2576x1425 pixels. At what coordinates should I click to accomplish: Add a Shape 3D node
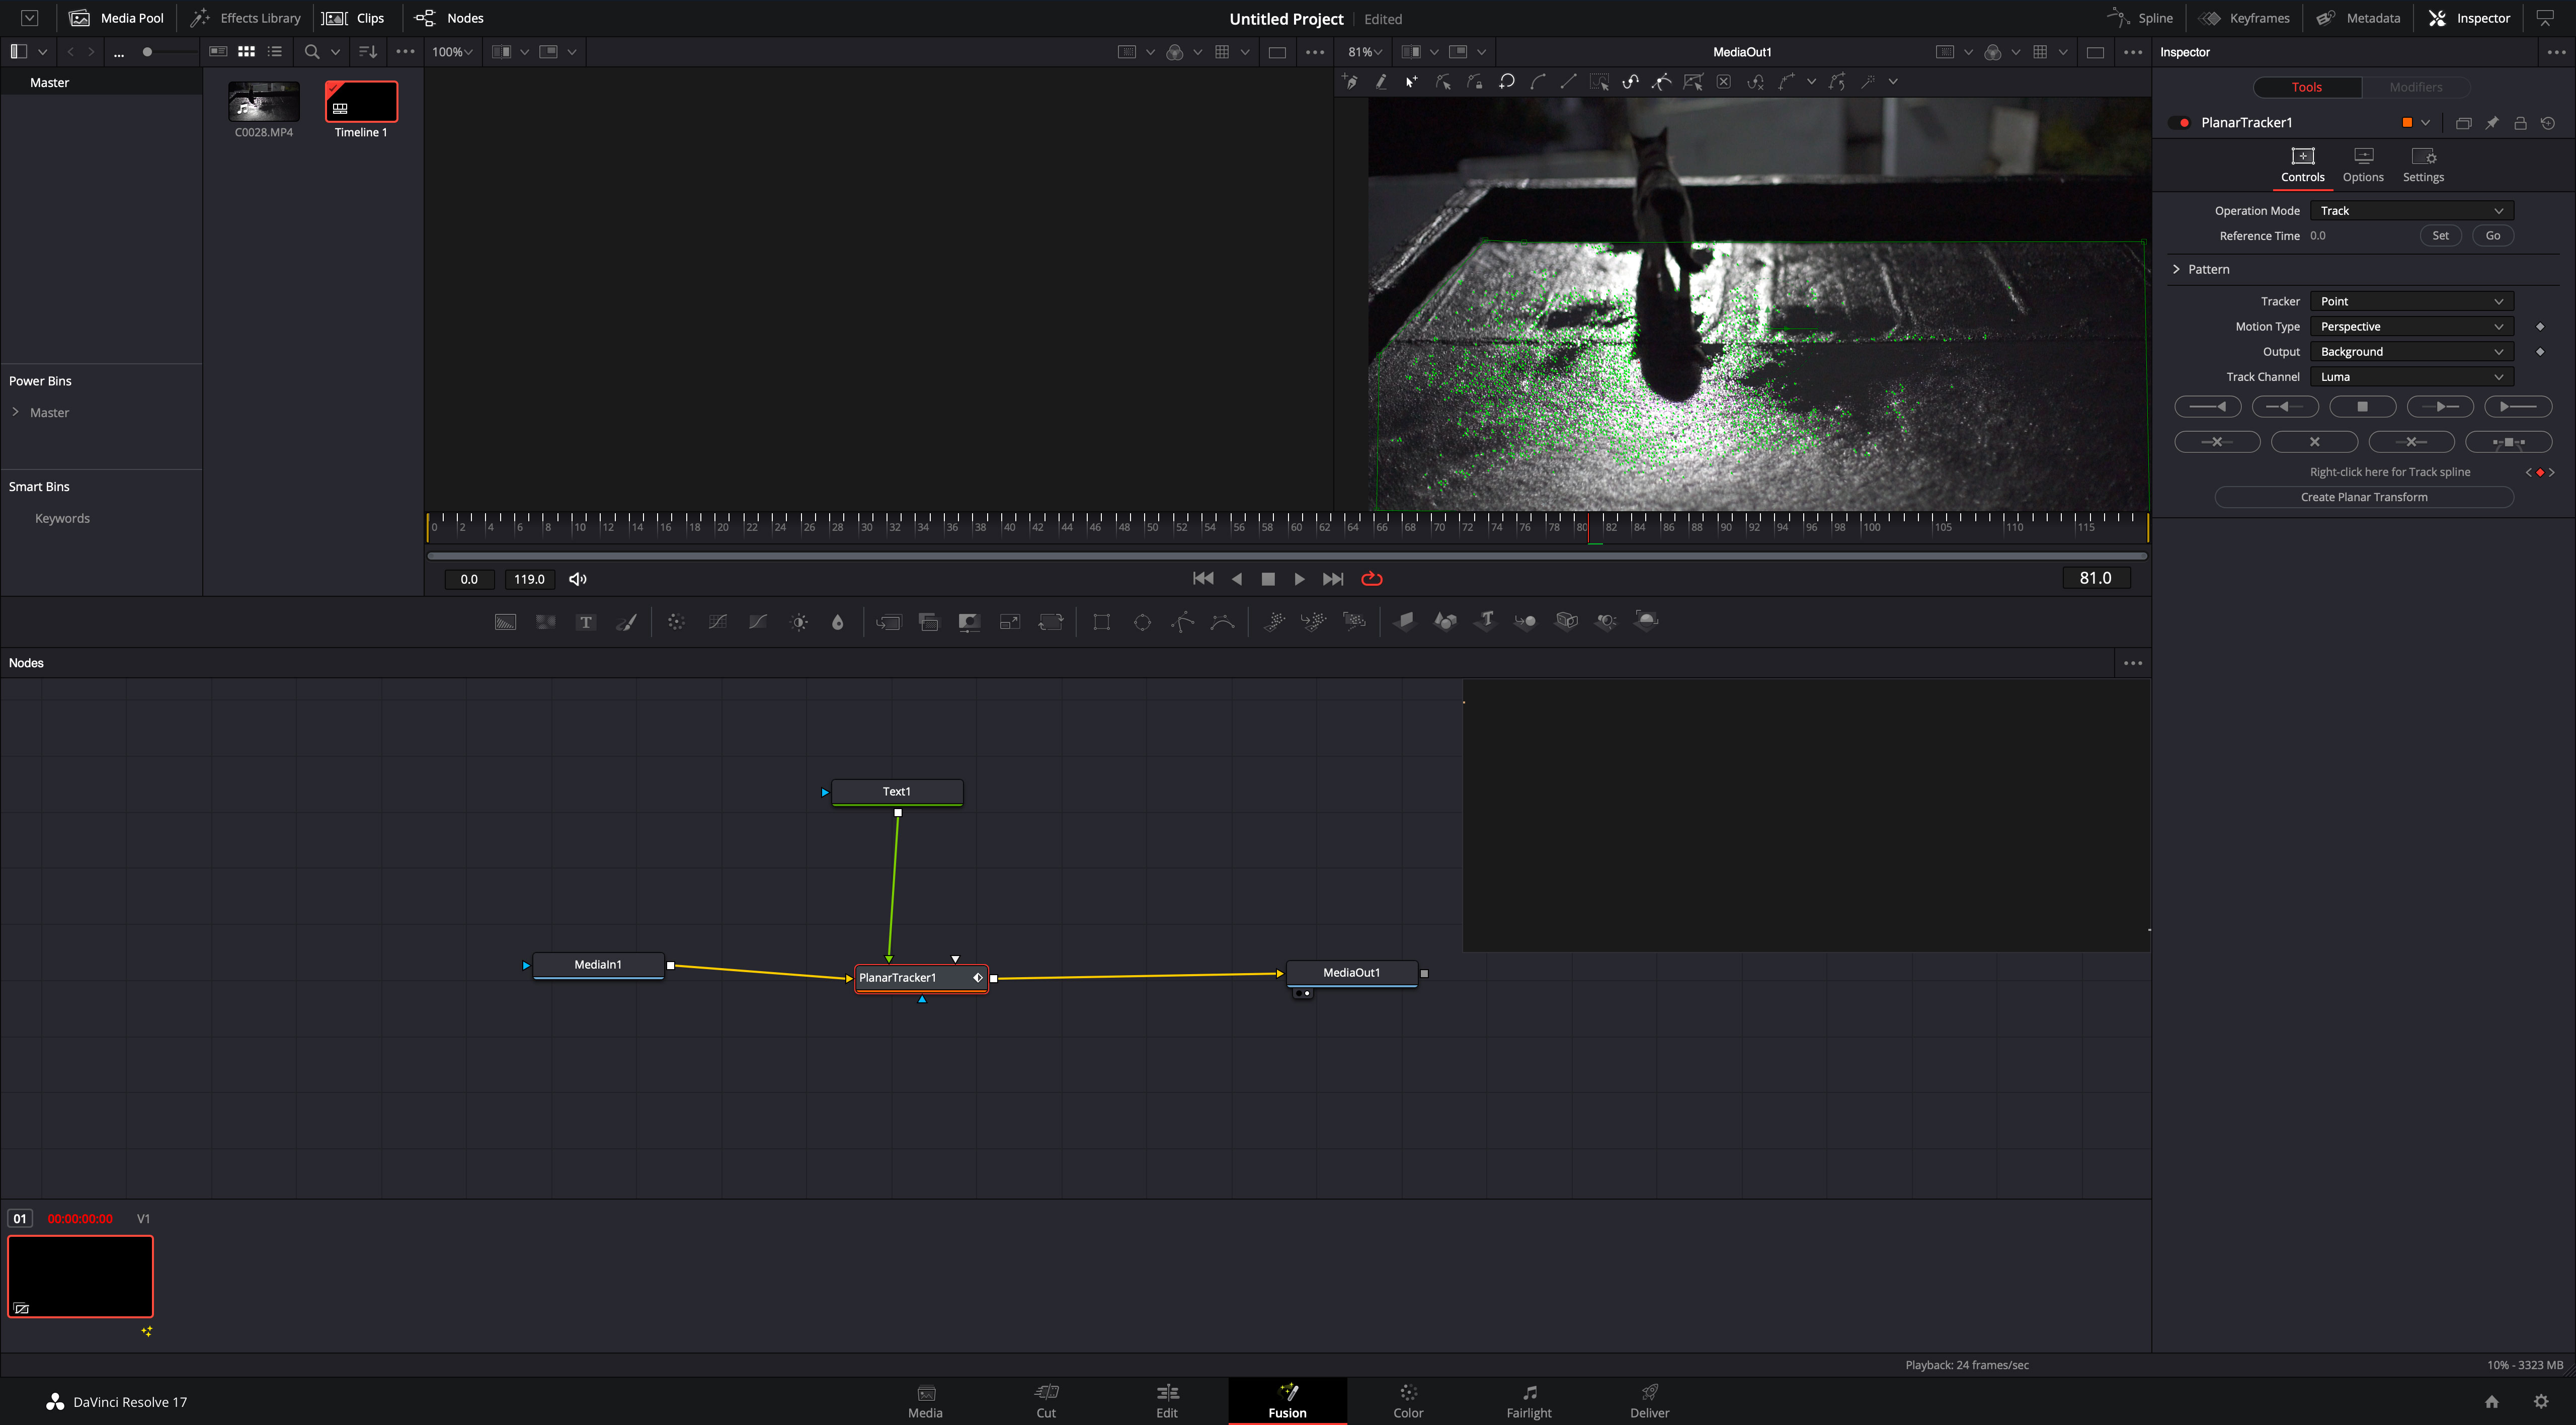click(x=1445, y=621)
